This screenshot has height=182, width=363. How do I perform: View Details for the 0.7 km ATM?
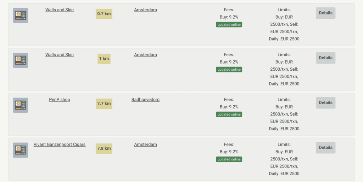[x=325, y=13]
